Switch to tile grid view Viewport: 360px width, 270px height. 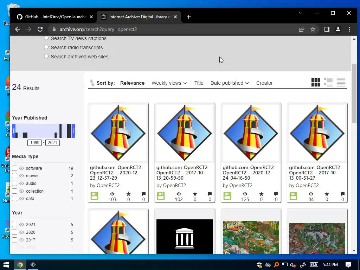coord(315,82)
